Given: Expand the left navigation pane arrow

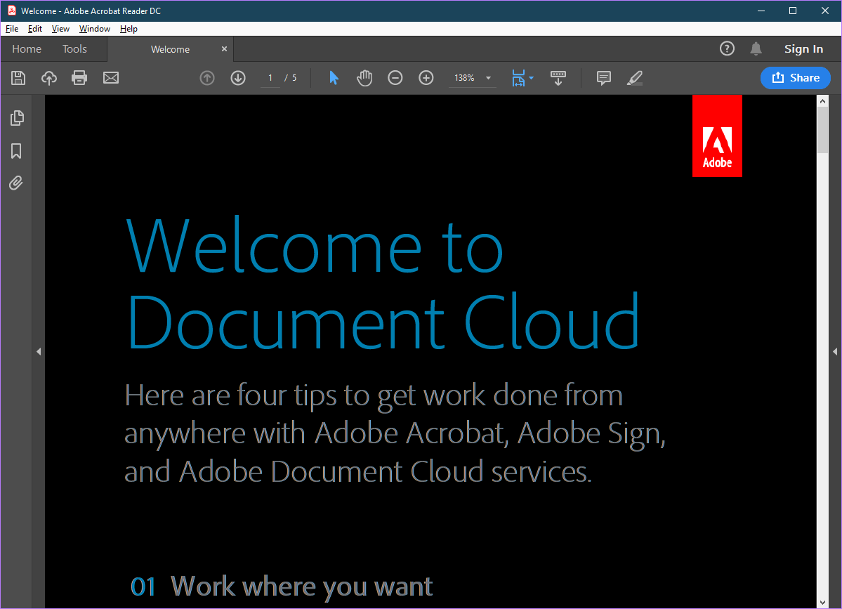Looking at the screenshot, I should pos(39,351).
